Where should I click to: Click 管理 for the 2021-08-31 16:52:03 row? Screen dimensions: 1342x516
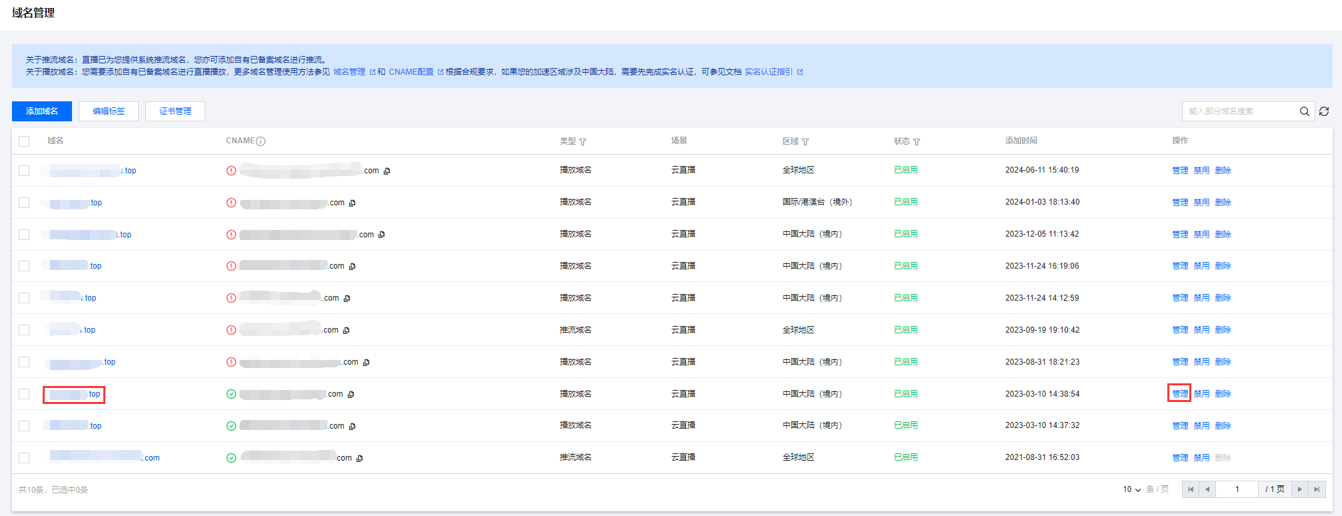click(1180, 458)
